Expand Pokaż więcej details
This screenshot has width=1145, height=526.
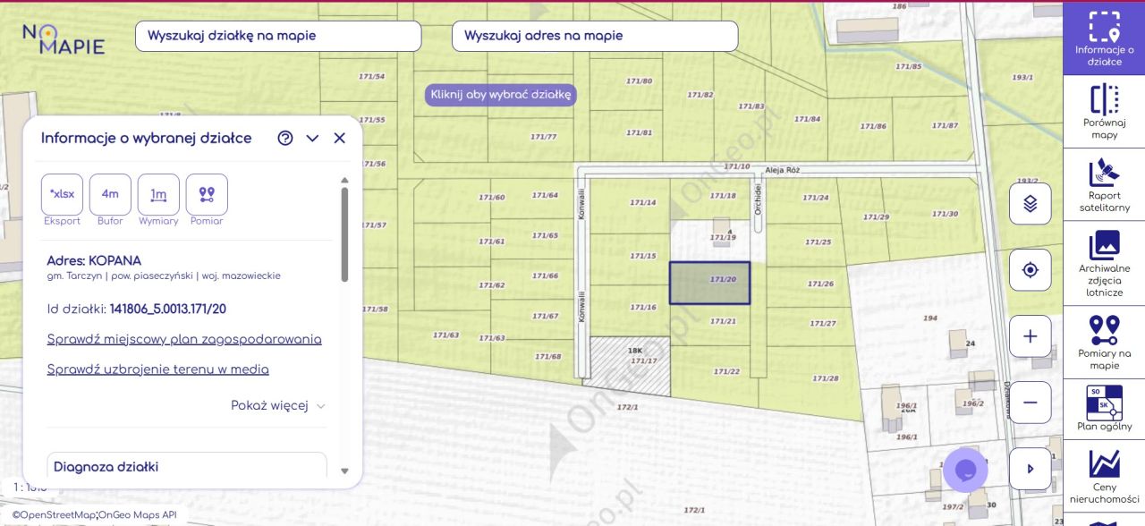(278, 405)
